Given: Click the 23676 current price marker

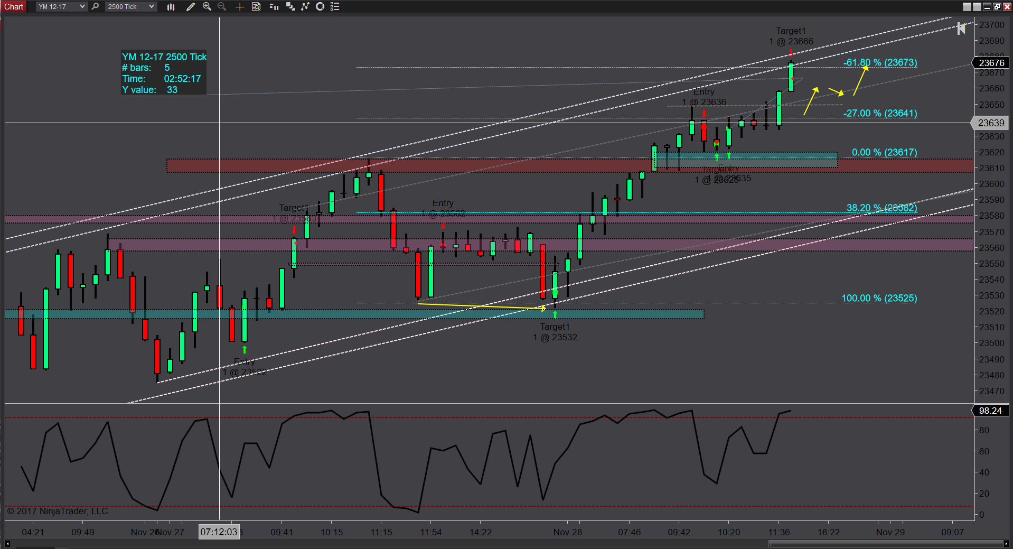Looking at the screenshot, I should pyautogui.click(x=991, y=63).
